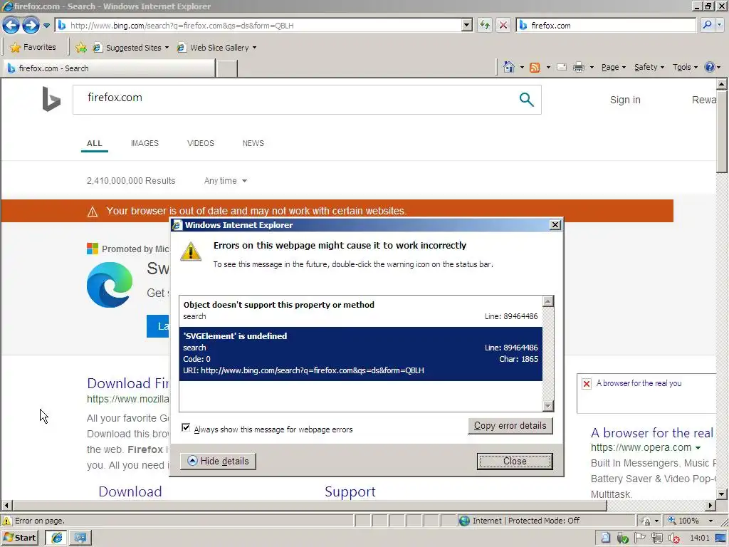Expand the address bar history dropdown
The height and width of the screenshot is (547, 729).
click(x=467, y=26)
